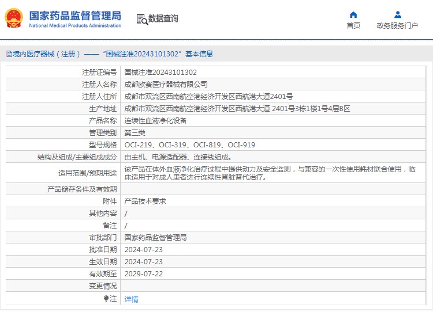Click the 结构及组成/主要组成成分 label
Viewport: 433px width, 312px height.
click(x=77, y=157)
